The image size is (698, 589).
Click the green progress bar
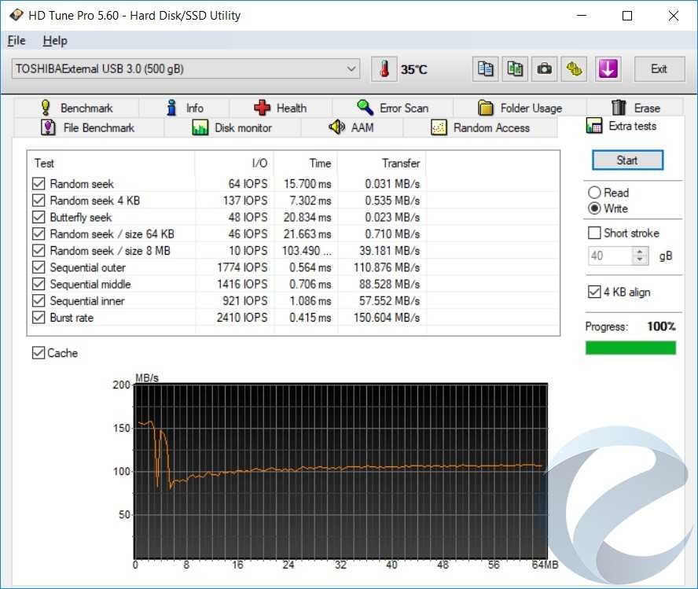point(630,348)
